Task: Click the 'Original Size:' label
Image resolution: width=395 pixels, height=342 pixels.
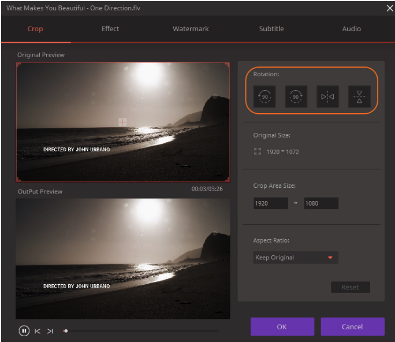Action: tap(271, 135)
